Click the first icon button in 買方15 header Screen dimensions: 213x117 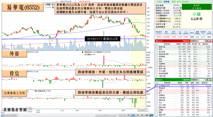coord(207,41)
